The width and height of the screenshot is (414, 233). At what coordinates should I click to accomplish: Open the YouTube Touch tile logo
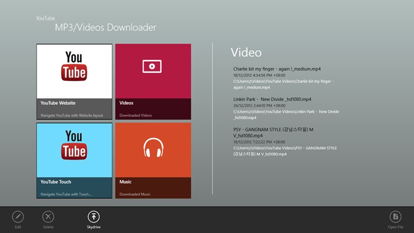[x=74, y=145]
